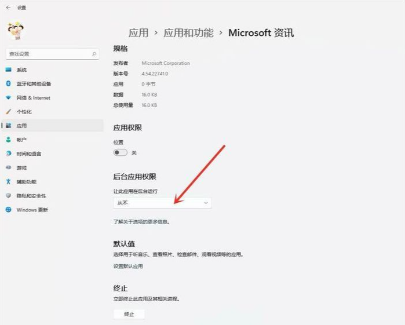Screen dimensions: 405x325
Task: Select the 应用 sidebar icon
Action: [9, 126]
